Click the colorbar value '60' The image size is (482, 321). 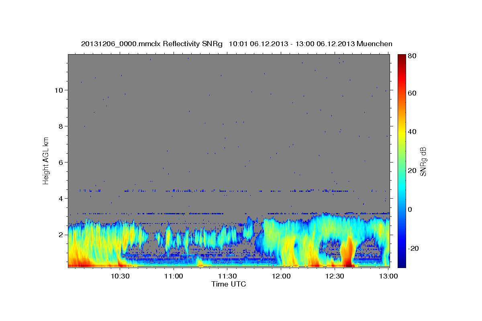pyautogui.click(x=413, y=93)
